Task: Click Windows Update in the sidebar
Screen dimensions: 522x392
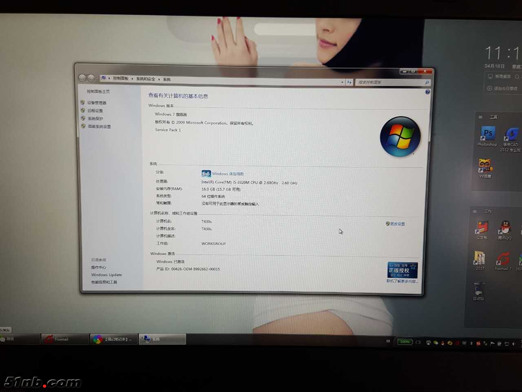Action: 106,275
